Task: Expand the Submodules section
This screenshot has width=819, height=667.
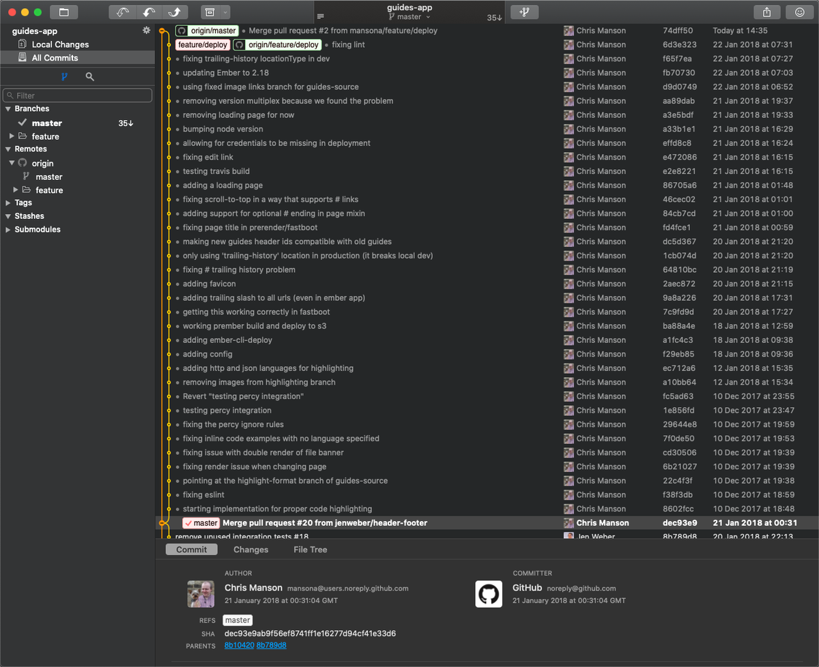Action: click(x=8, y=229)
